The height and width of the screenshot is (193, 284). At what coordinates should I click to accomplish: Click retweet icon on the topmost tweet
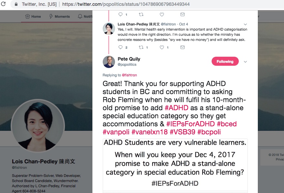tap(141, 14)
